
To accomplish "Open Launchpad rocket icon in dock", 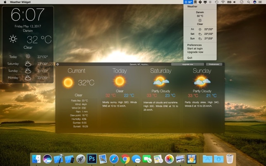I will tap(81, 159).
